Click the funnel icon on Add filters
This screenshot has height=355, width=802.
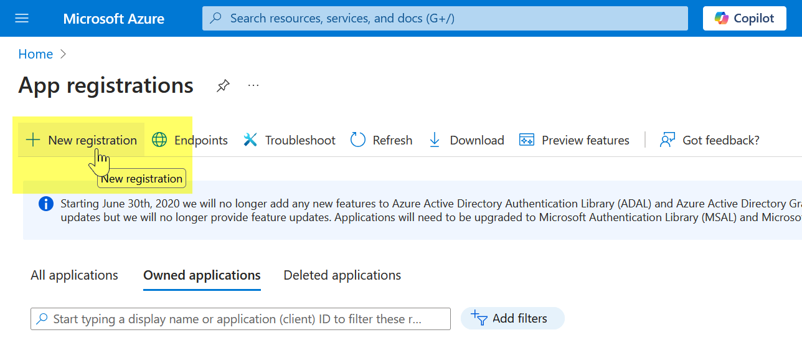(479, 318)
